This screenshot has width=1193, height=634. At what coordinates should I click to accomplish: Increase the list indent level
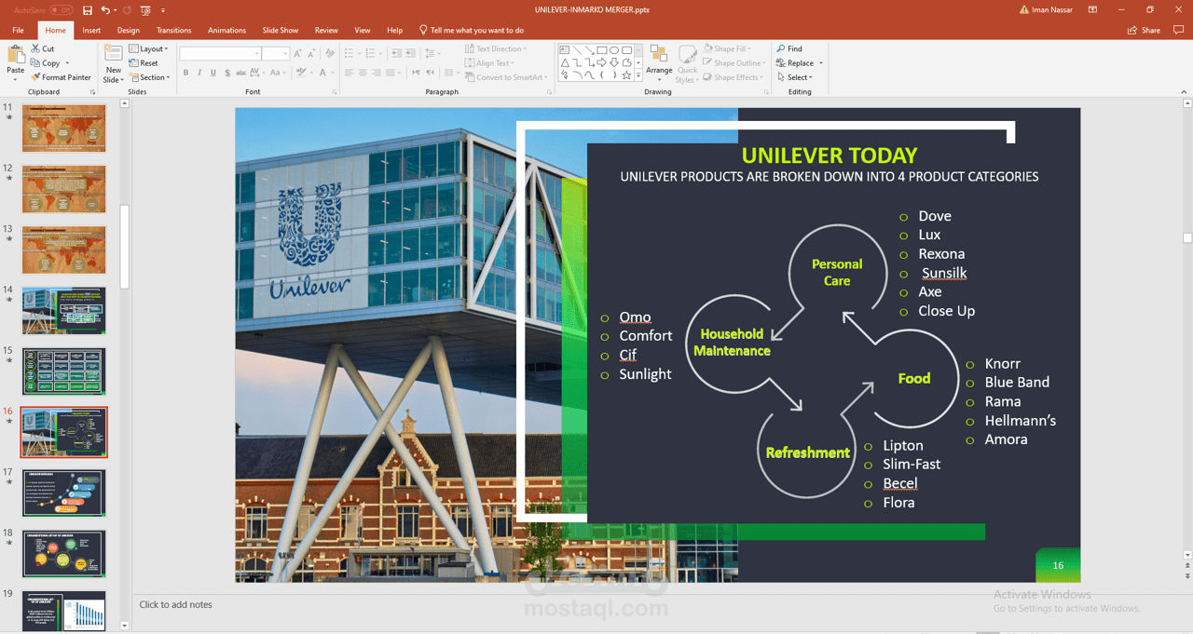click(410, 53)
